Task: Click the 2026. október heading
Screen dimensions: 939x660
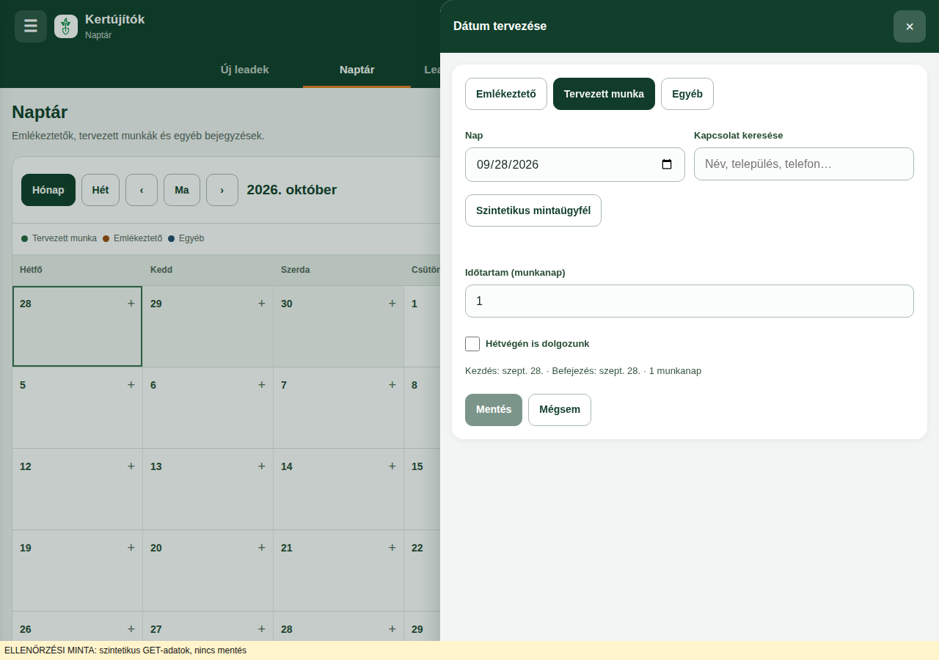Action: pos(292,190)
